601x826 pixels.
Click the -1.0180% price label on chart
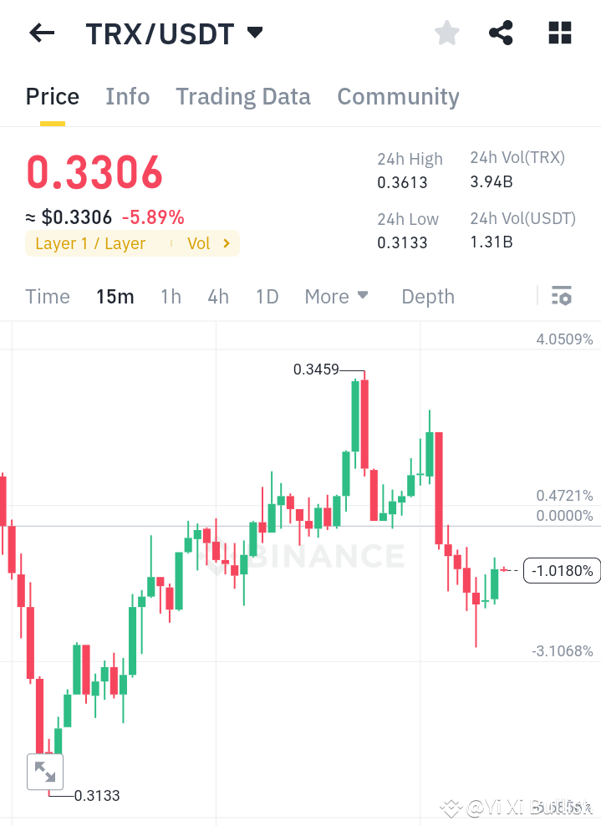point(561,570)
